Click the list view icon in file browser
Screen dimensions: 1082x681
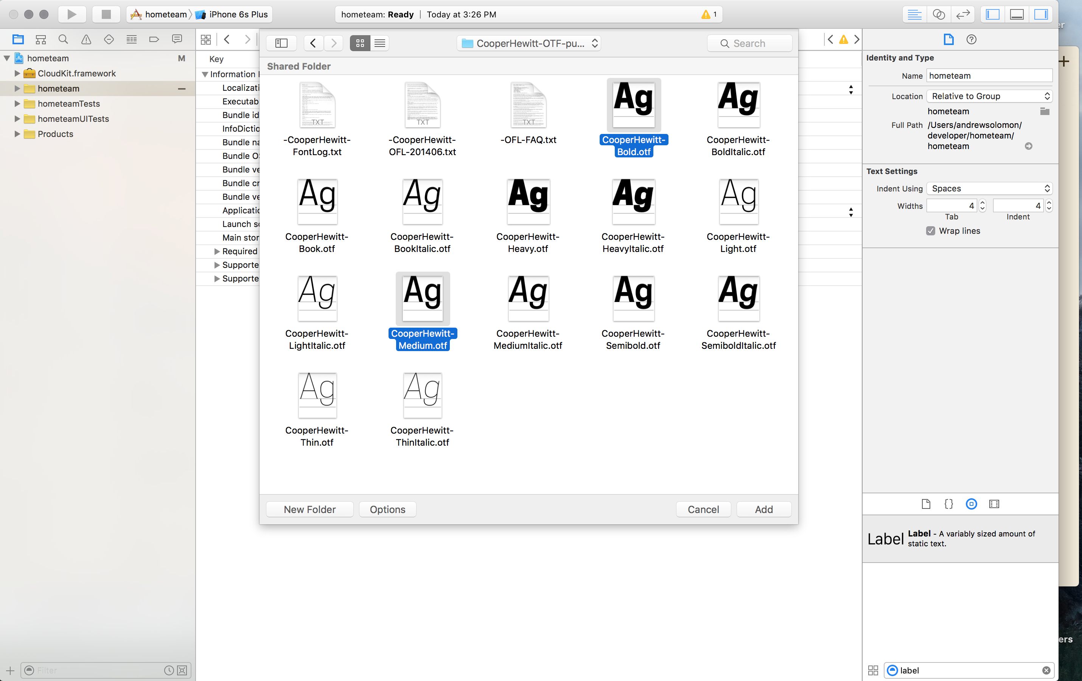379,42
